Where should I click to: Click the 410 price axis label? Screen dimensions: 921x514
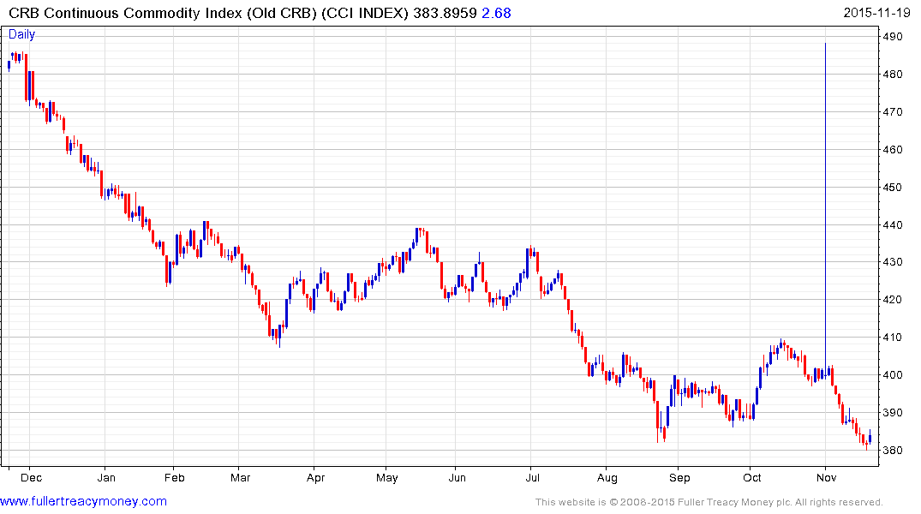click(x=893, y=338)
